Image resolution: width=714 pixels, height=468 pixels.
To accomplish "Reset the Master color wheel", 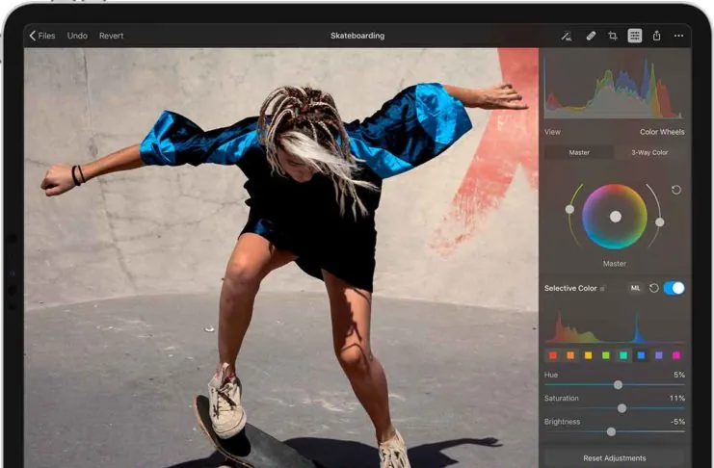I will click(675, 190).
